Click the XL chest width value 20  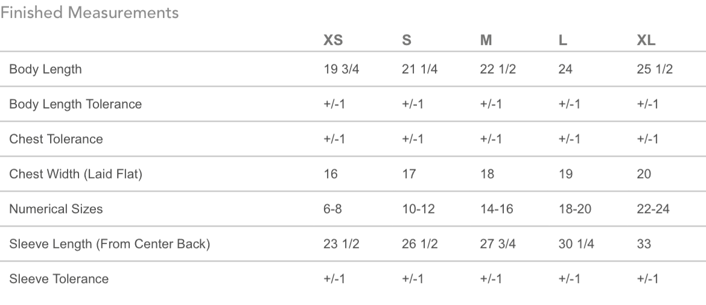pos(644,174)
